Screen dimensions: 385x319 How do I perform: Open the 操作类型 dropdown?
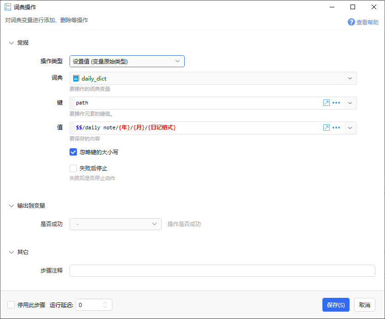pos(127,61)
